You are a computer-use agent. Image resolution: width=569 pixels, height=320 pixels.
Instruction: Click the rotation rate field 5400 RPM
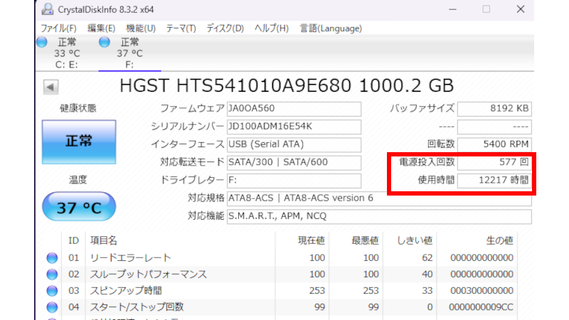494,144
